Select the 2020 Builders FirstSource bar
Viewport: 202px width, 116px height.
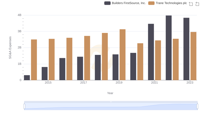click(x=133, y=66)
